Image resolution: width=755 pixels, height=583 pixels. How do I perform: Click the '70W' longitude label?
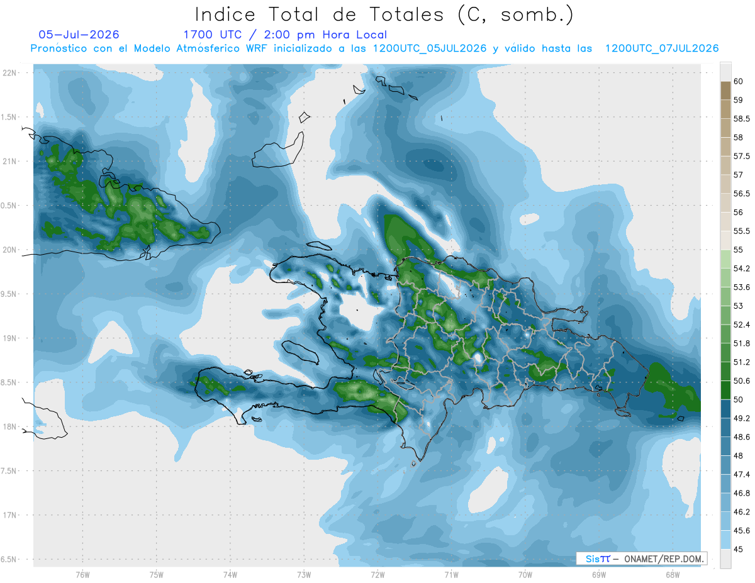point(525,575)
